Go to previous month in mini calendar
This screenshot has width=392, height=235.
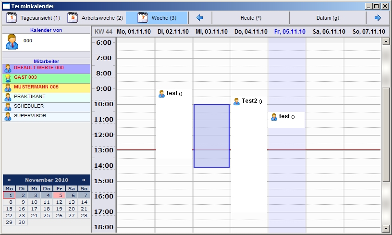click(9, 180)
